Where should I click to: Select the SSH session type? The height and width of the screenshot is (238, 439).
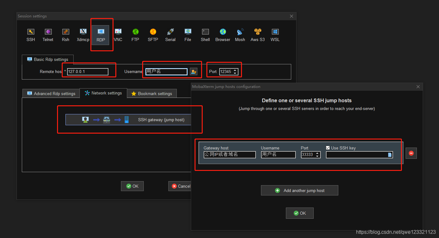(x=31, y=35)
